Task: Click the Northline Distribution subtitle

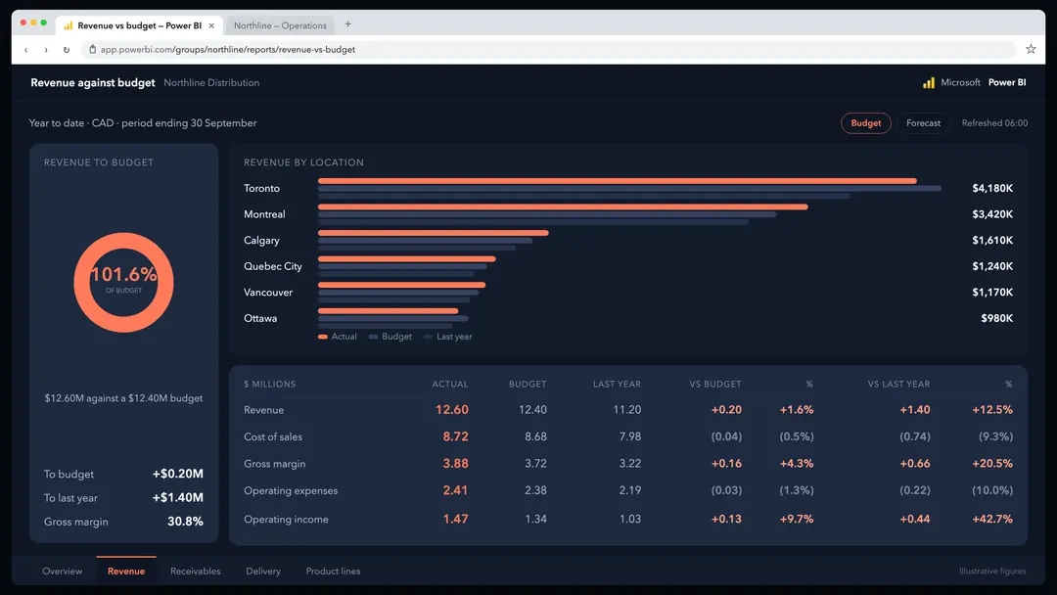Action: click(211, 83)
